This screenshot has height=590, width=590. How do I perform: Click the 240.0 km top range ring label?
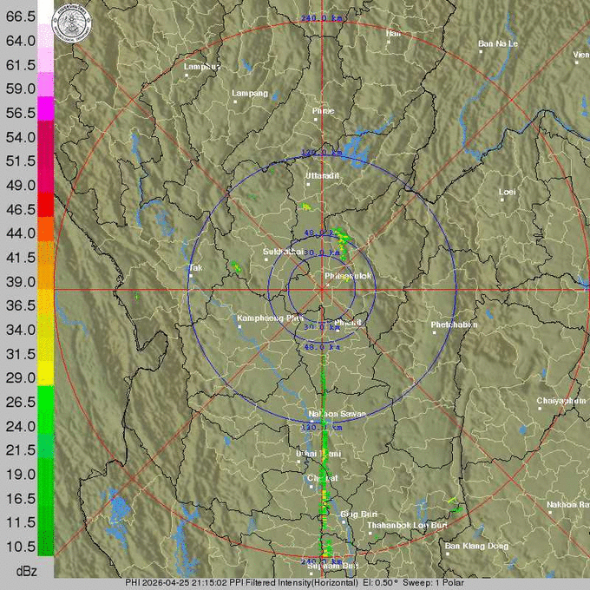pyautogui.click(x=320, y=18)
